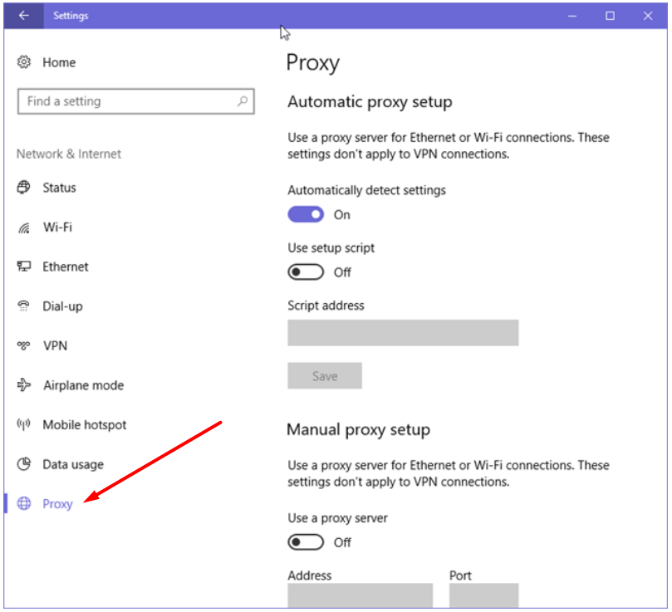Image resolution: width=672 pixels, height=612 pixels.
Task: Select Airplane mode in the sidebar
Action: pos(83,385)
